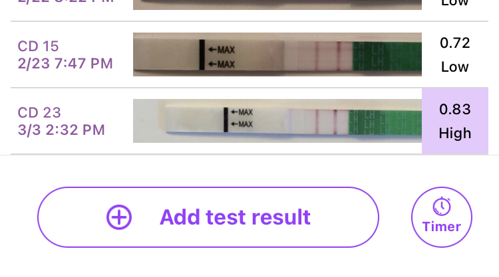This screenshot has height=277, width=499.
Task: Open the Timer via its label
Action: click(442, 227)
